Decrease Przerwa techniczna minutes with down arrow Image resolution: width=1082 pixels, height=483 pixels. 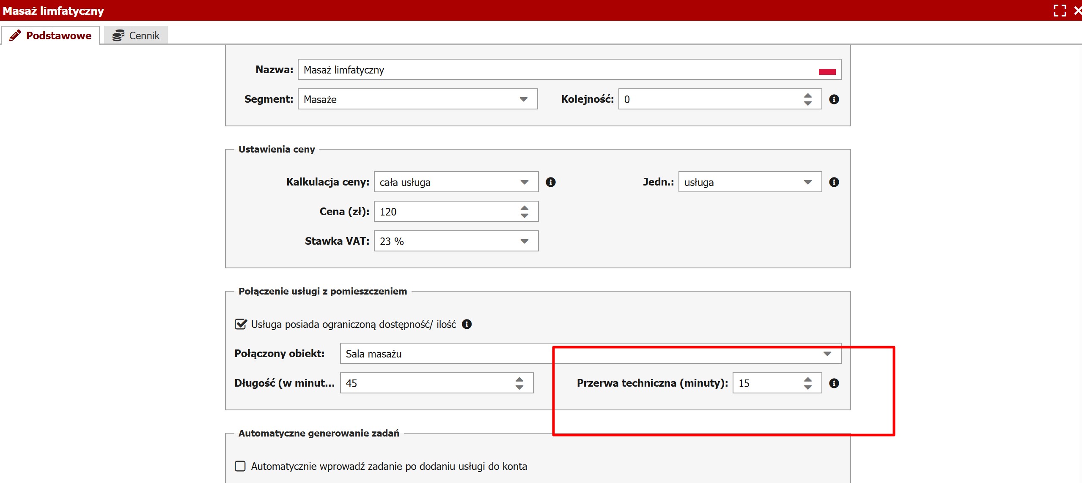coord(808,387)
